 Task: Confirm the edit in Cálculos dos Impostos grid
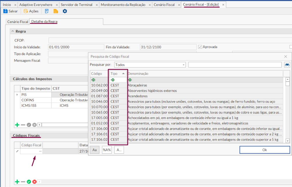click(x=29, y=125)
